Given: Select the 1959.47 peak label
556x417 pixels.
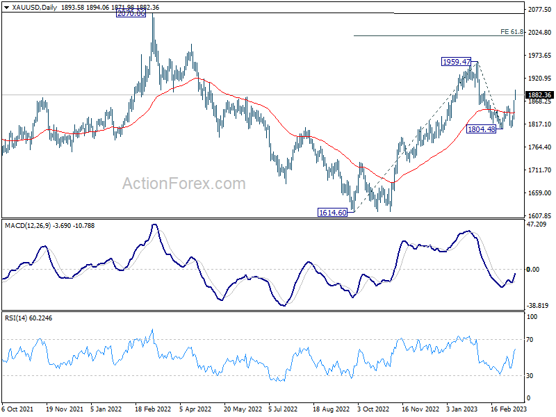Looking at the screenshot, I should pos(457,62).
